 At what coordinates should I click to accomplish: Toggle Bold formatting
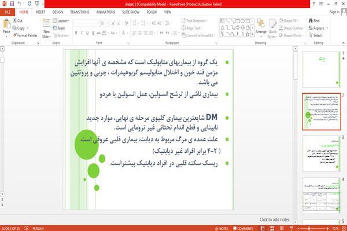pos(76,33)
